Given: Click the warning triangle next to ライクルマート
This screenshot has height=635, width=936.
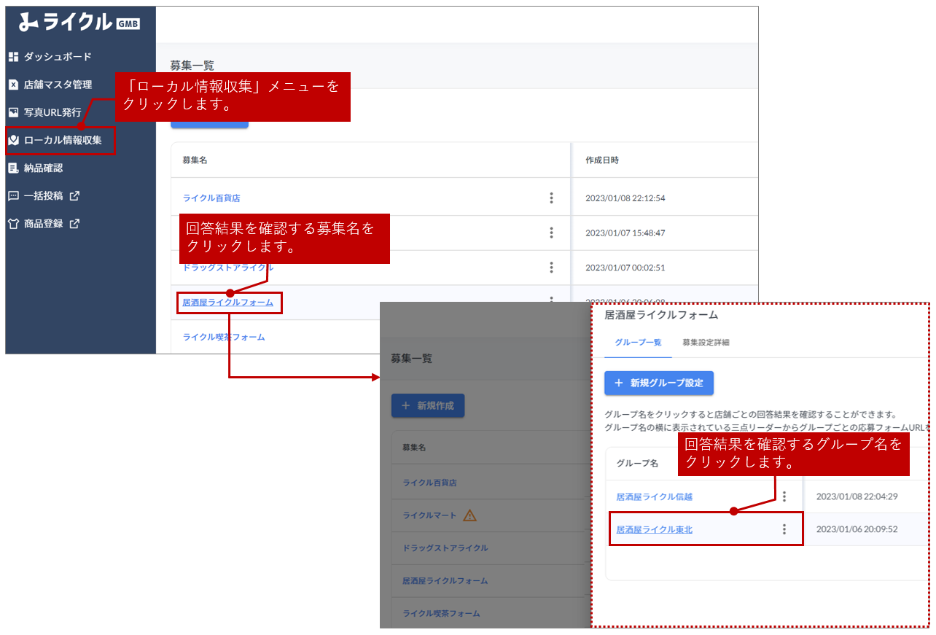Looking at the screenshot, I should pyautogui.click(x=469, y=515).
